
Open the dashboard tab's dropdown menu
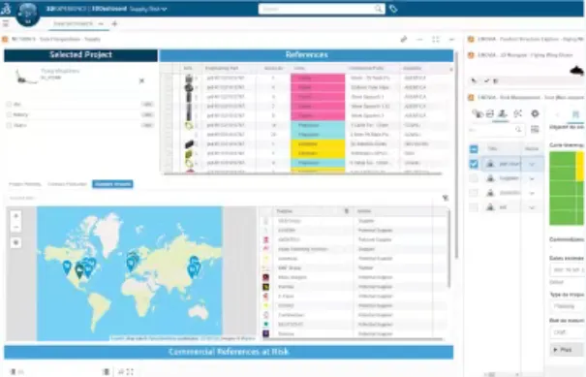point(101,23)
